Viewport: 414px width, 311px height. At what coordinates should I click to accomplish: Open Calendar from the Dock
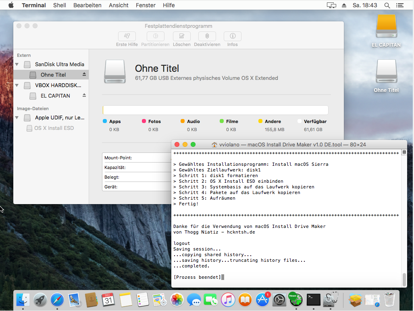[108, 300]
